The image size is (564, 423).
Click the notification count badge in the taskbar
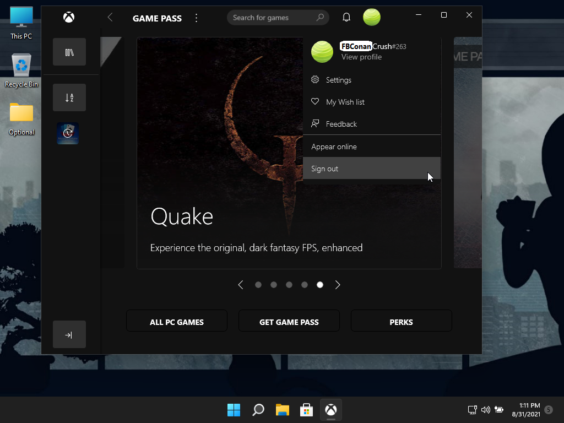pos(549,410)
